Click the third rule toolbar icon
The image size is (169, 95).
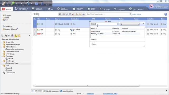coord(67,14)
